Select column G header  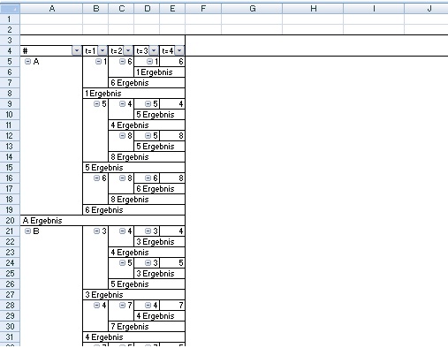tap(252, 9)
